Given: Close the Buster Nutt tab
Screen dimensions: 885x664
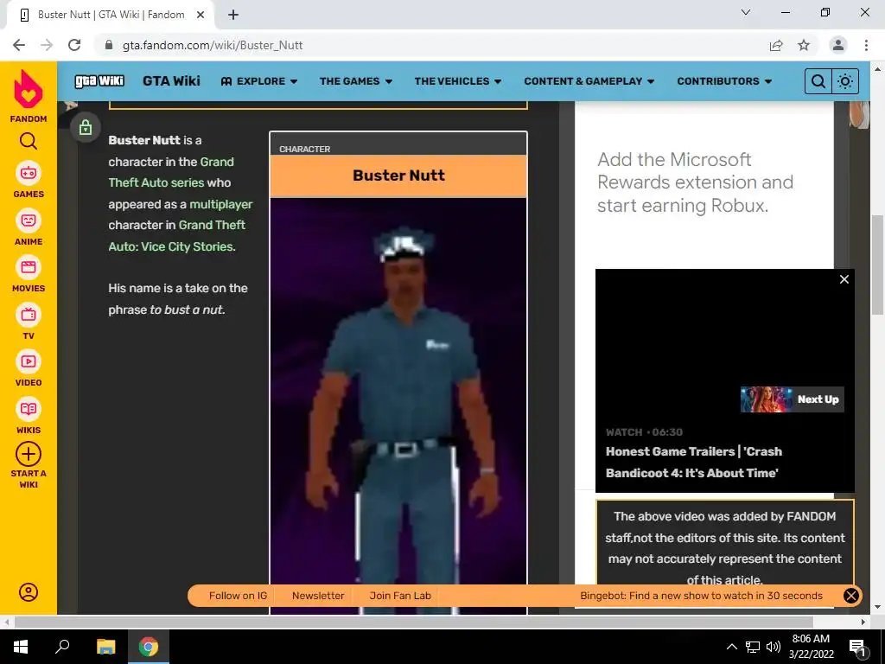Looking at the screenshot, I should (201, 15).
